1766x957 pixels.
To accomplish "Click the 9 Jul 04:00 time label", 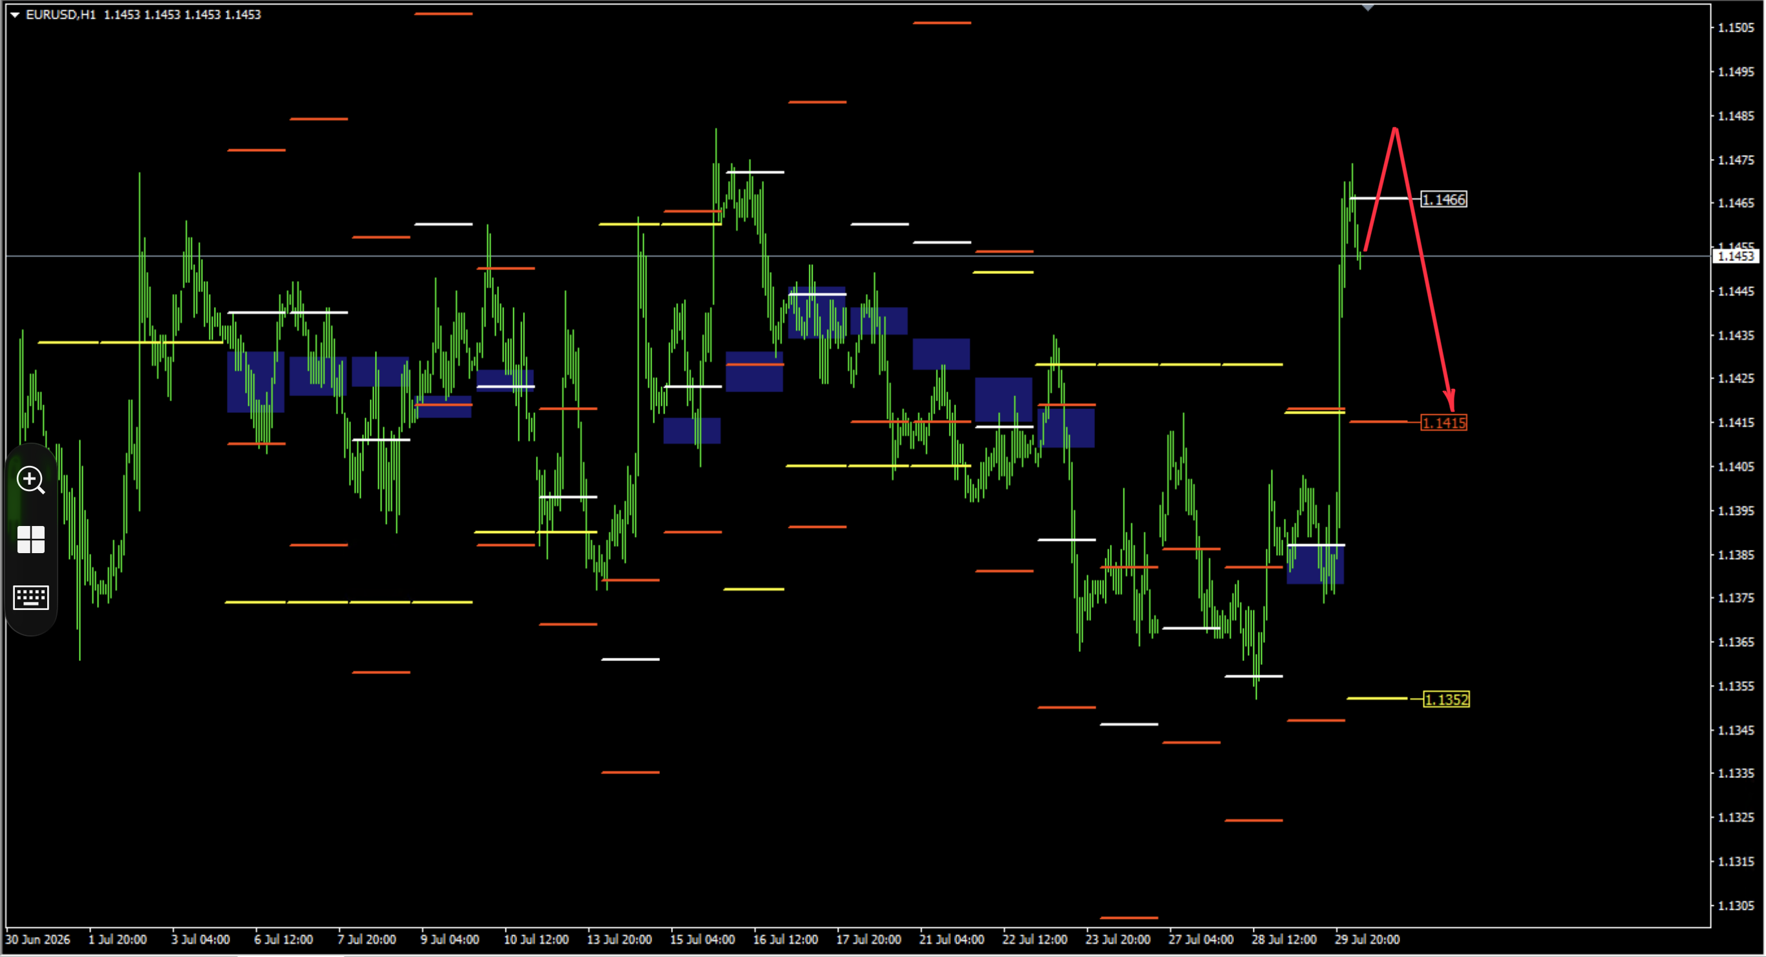I will 450,939.
